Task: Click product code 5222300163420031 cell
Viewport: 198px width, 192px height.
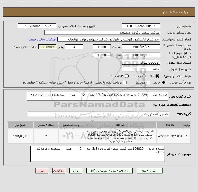Action: pos(170,136)
